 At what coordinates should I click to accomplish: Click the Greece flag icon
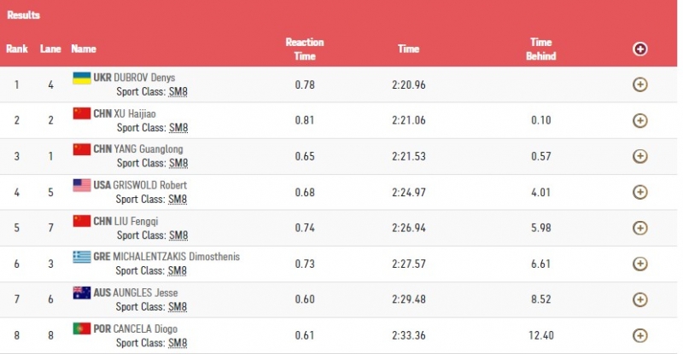(x=81, y=257)
